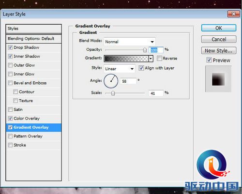Select the Styles section
The height and width of the screenshot is (194, 242).
[33, 29]
